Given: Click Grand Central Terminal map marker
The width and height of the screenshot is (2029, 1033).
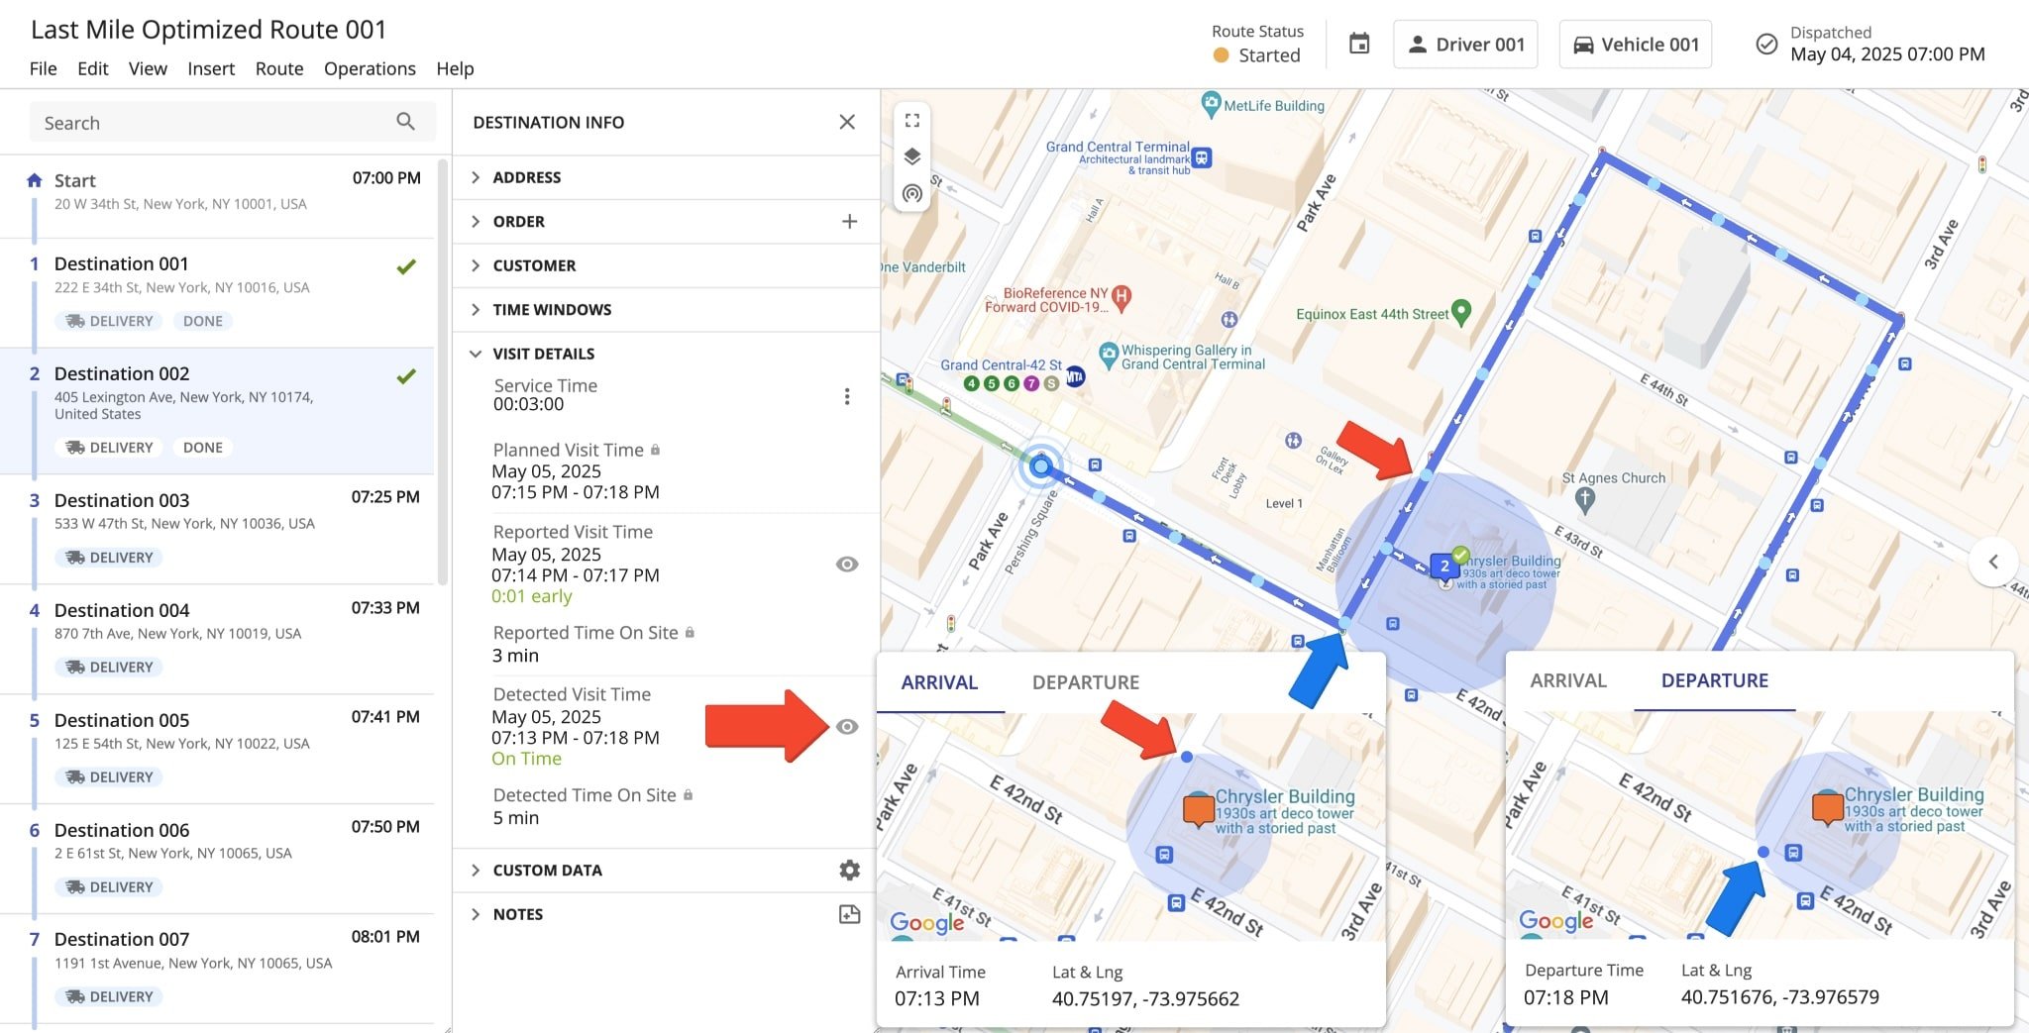Looking at the screenshot, I should click(x=1202, y=157).
